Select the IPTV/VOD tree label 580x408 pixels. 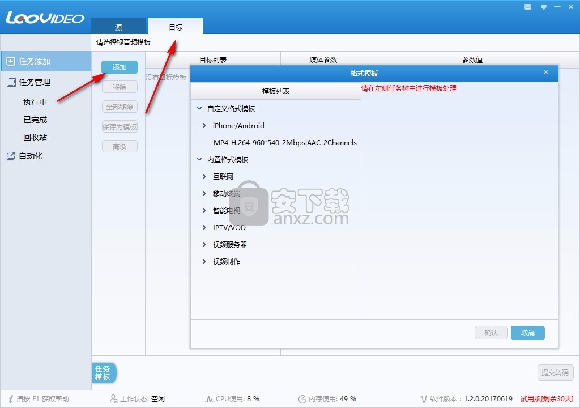pos(229,228)
